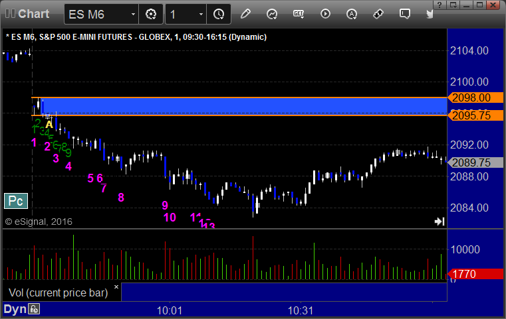Image resolution: width=506 pixels, height=319 pixels.
Task: Click magenta count number 4
Action: (x=68, y=166)
